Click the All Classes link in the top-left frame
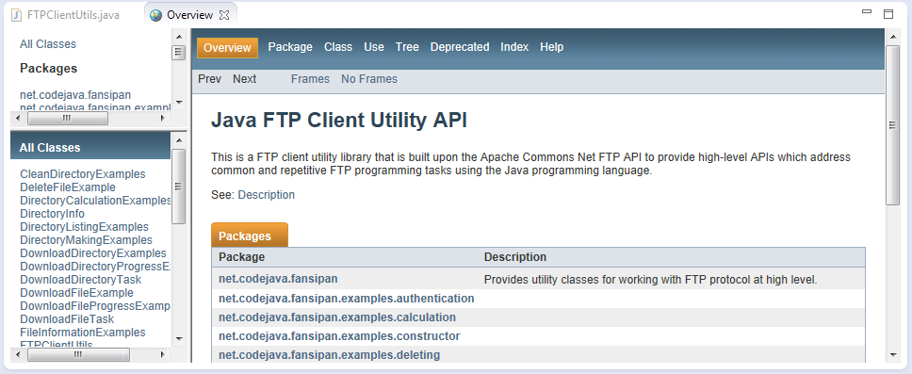This screenshot has height=374, width=912. (48, 44)
